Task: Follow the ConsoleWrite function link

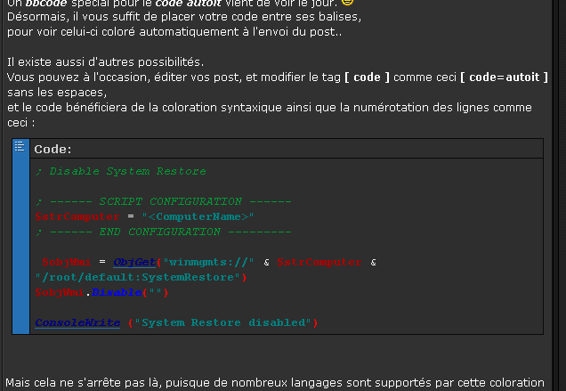Action: (x=77, y=322)
